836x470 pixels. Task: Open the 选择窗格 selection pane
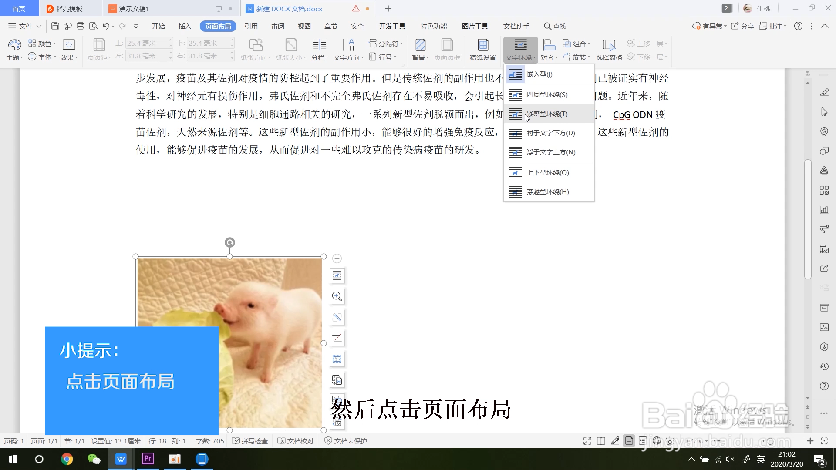[609, 49]
